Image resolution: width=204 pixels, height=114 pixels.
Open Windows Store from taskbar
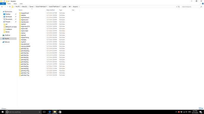(60, 112)
